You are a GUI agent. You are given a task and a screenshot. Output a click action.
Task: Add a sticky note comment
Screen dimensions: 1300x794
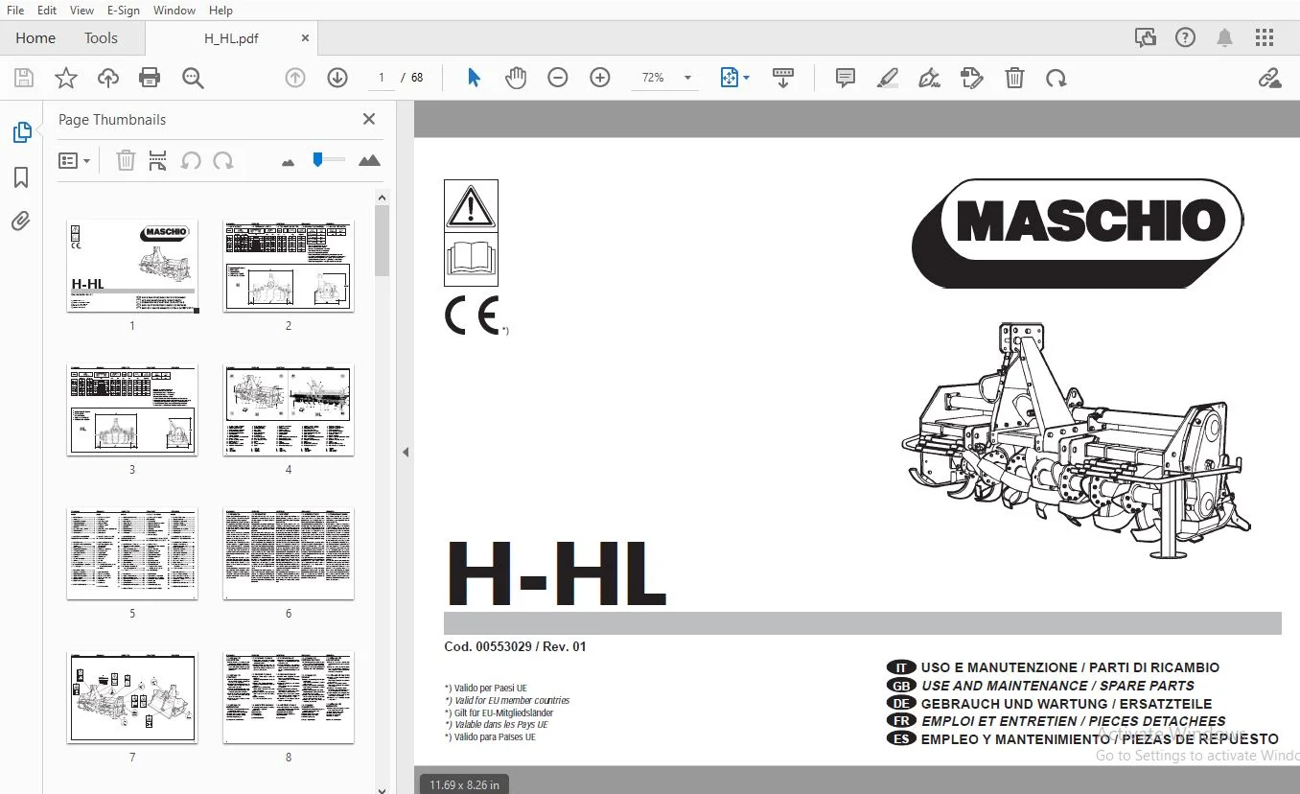[846, 79]
